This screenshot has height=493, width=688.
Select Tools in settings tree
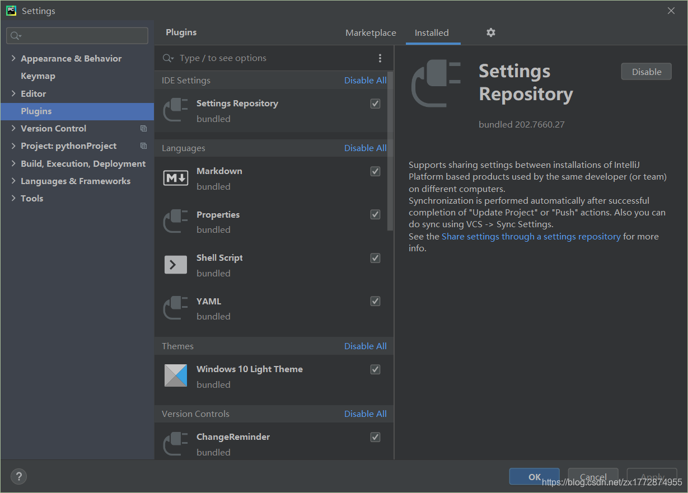click(x=32, y=198)
